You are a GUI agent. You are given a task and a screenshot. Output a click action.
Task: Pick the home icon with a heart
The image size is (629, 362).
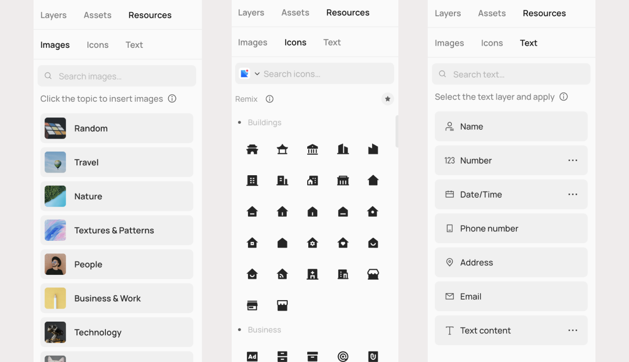[343, 243]
